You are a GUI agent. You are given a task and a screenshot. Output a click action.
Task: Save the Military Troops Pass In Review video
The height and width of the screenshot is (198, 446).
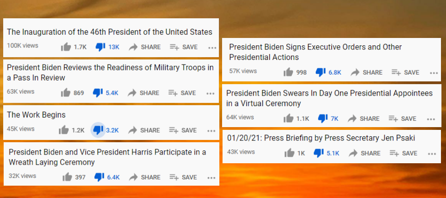click(182, 93)
